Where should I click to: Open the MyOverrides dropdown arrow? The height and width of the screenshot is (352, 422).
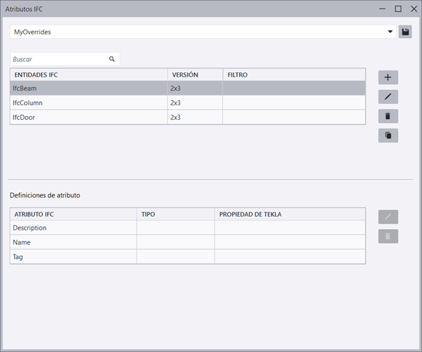click(x=390, y=32)
